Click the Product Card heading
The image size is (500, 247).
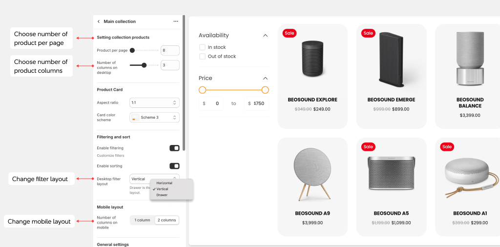pos(110,89)
